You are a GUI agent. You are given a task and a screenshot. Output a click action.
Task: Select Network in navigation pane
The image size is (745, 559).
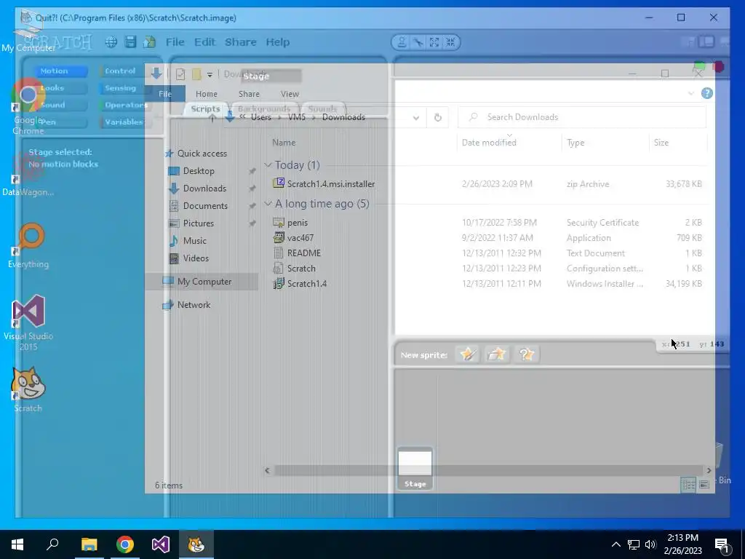[x=194, y=305]
